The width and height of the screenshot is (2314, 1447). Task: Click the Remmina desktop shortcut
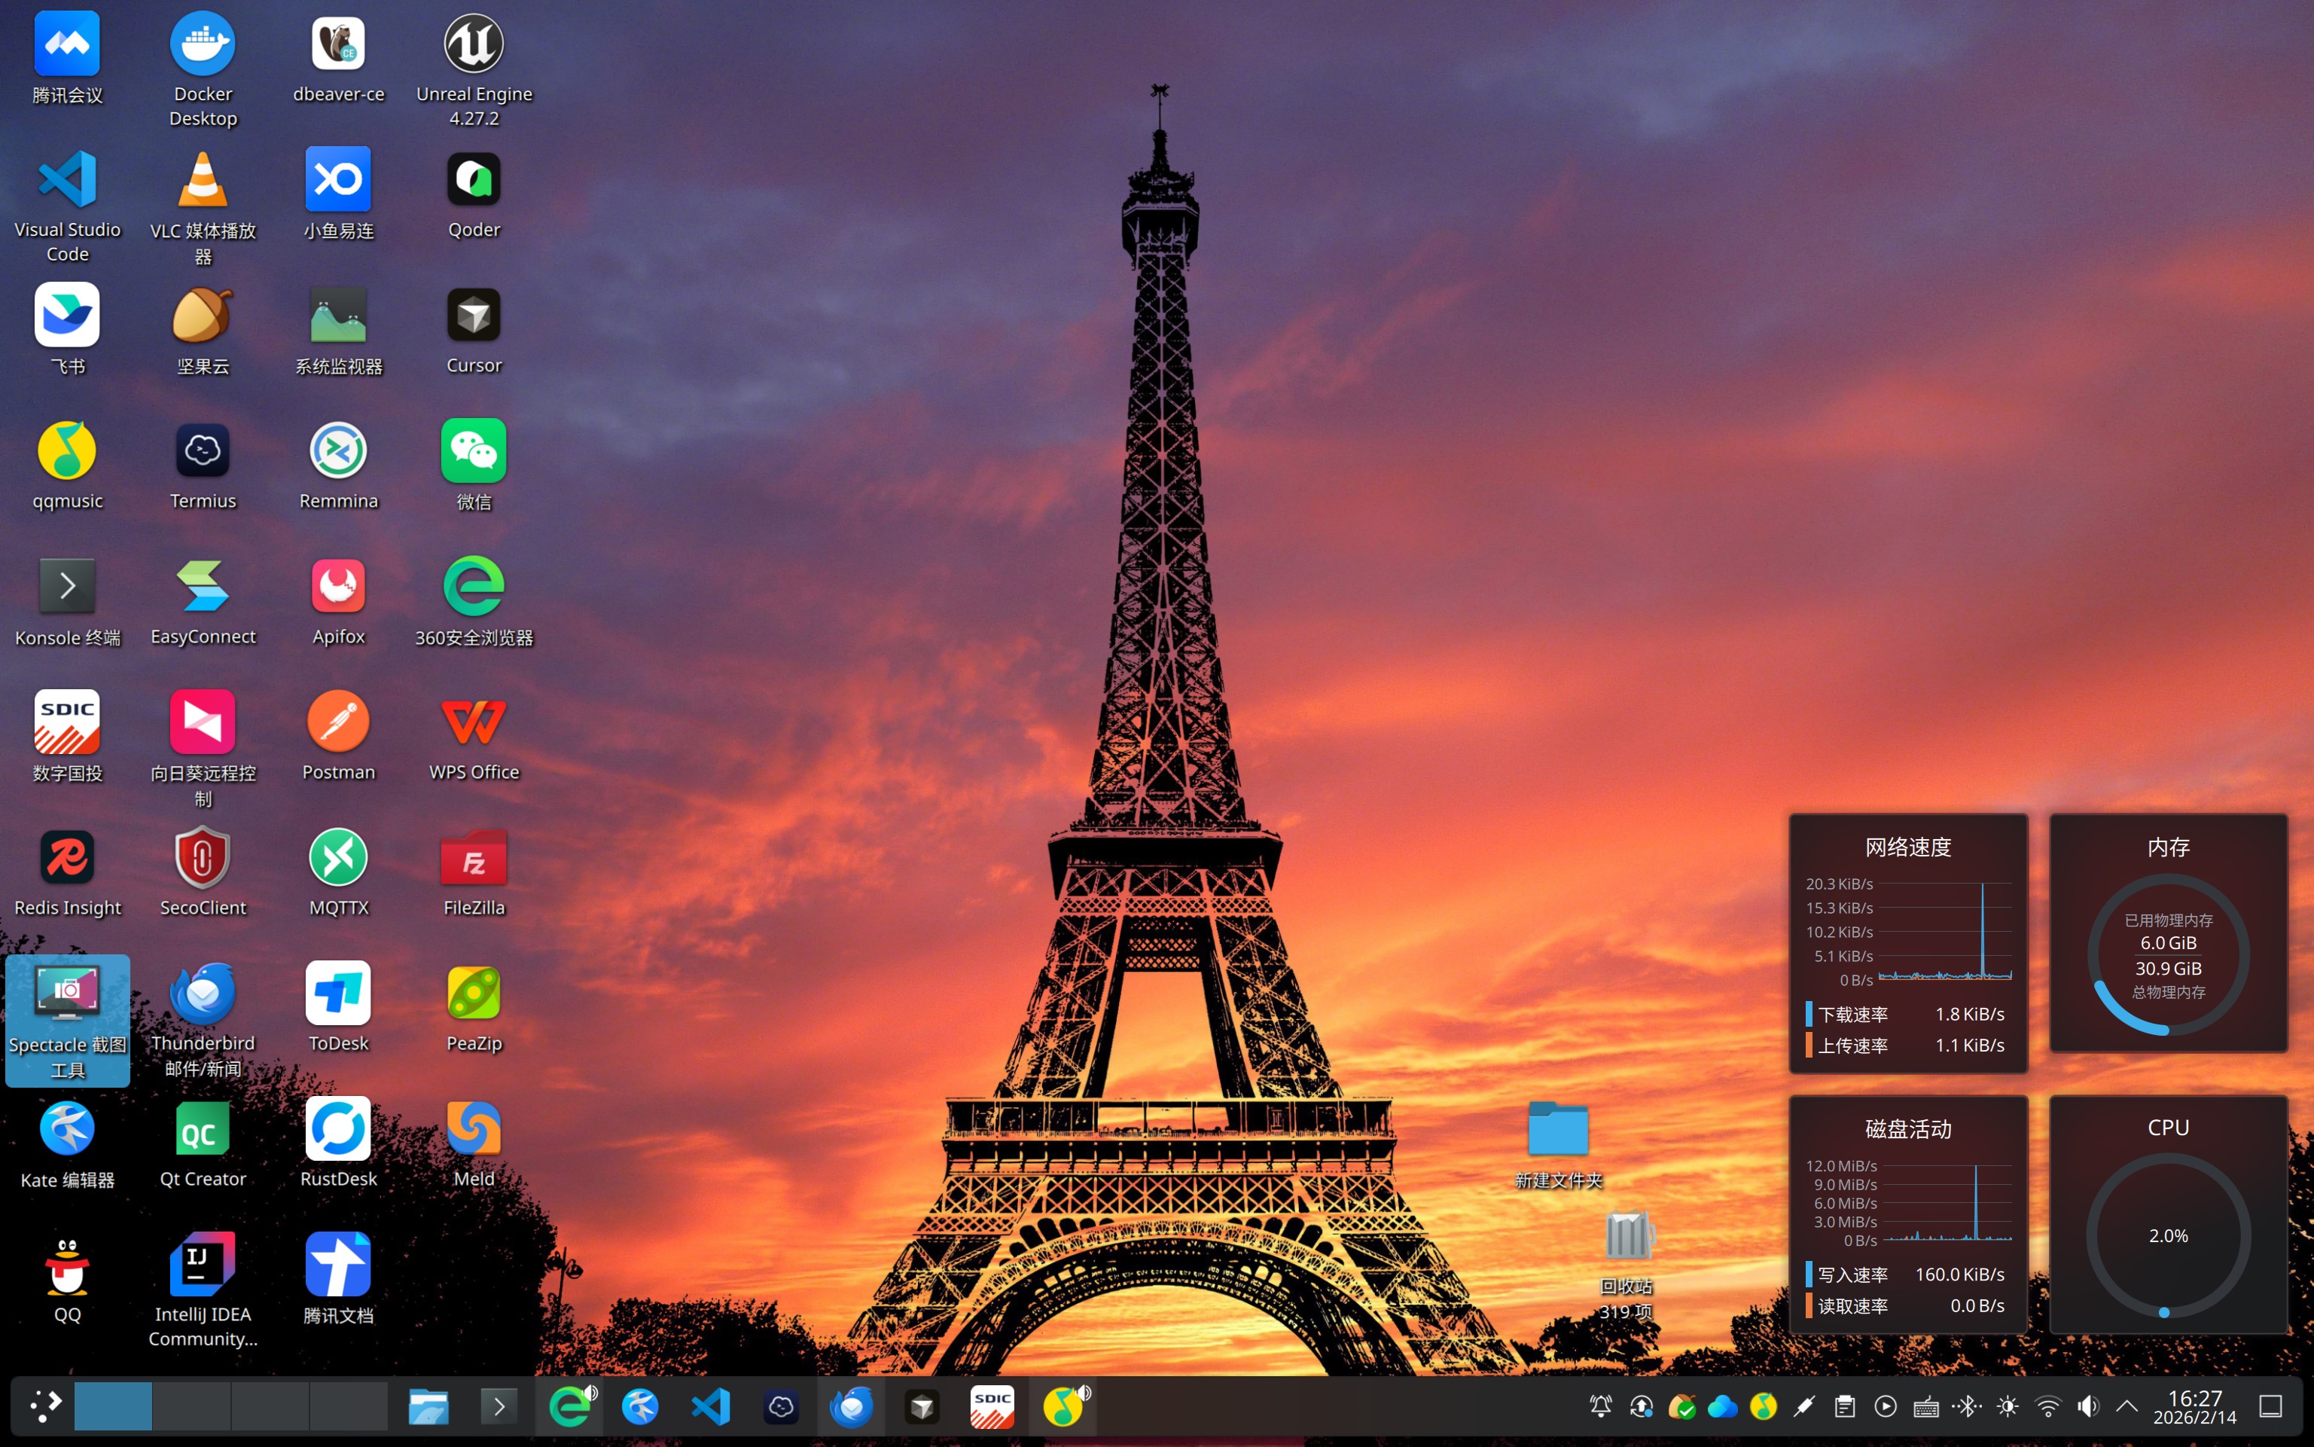tap(339, 466)
